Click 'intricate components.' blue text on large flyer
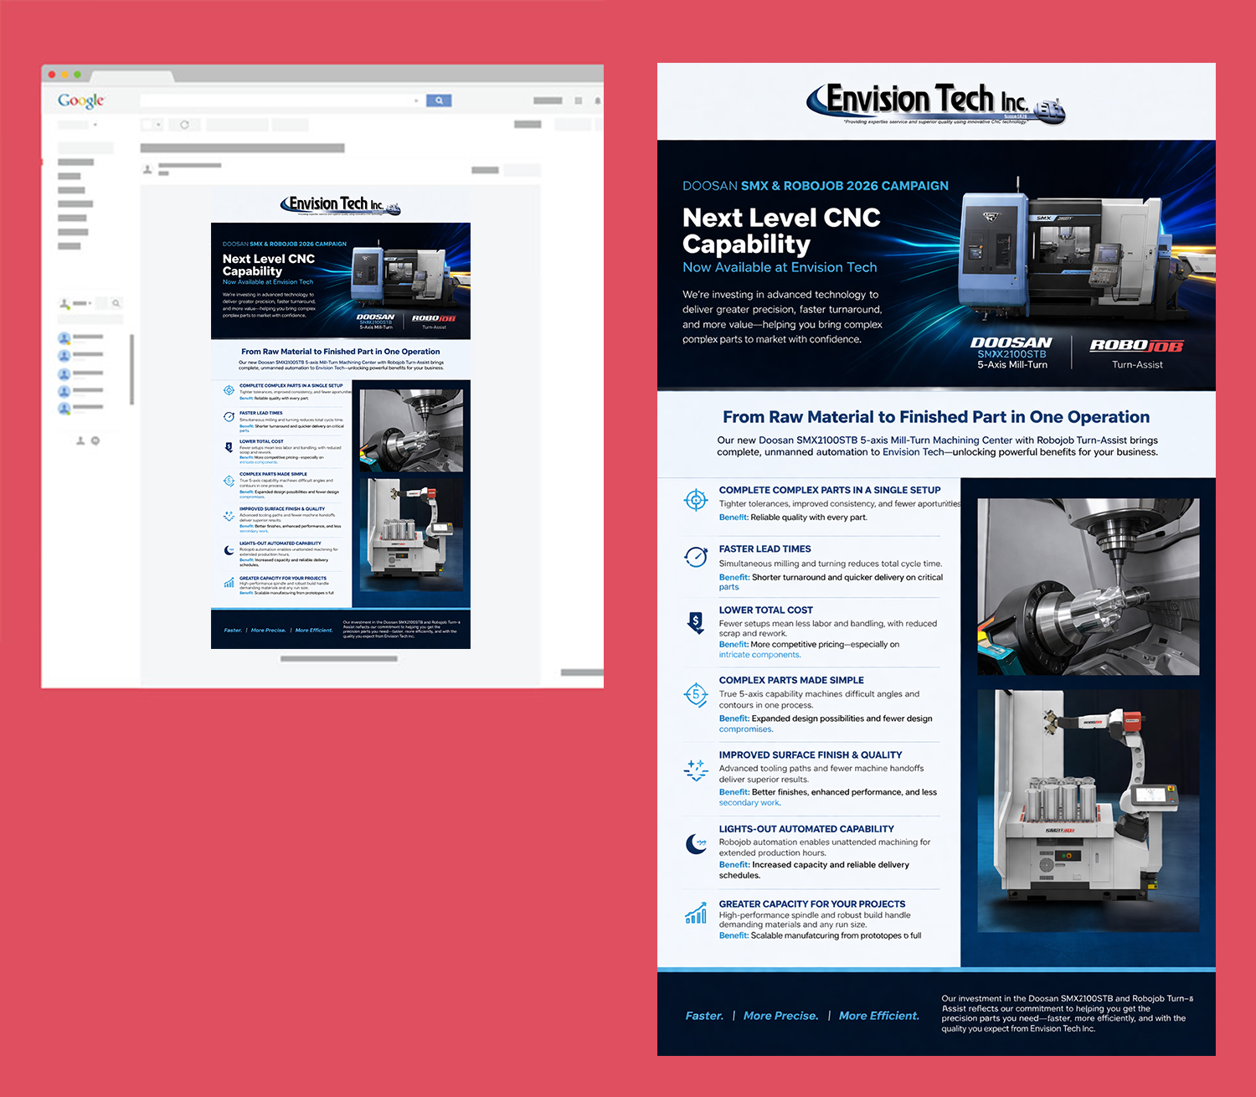This screenshot has height=1097, width=1256. pyautogui.click(x=759, y=655)
